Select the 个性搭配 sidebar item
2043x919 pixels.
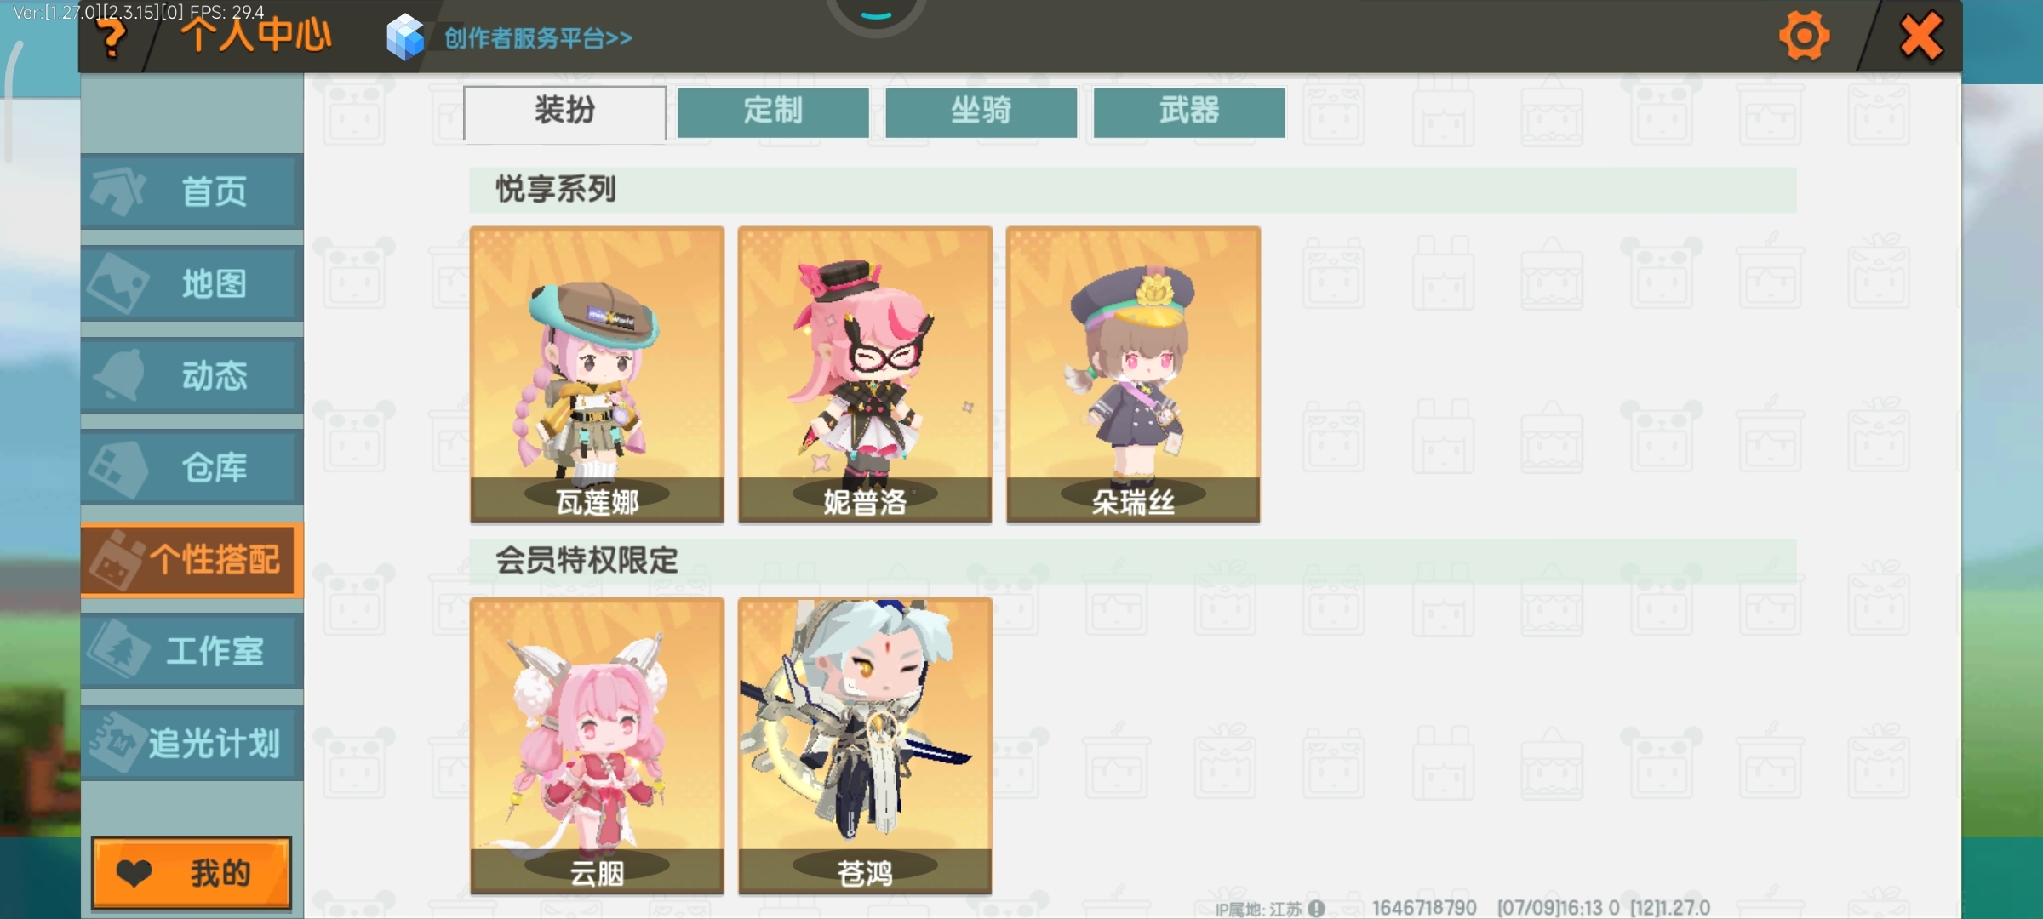(192, 559)
